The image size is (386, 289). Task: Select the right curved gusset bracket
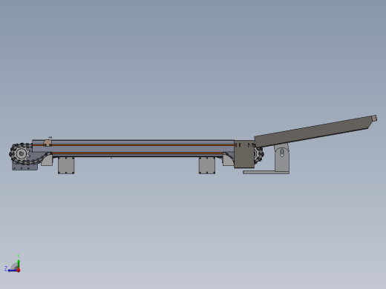click(x=228, y=159)
